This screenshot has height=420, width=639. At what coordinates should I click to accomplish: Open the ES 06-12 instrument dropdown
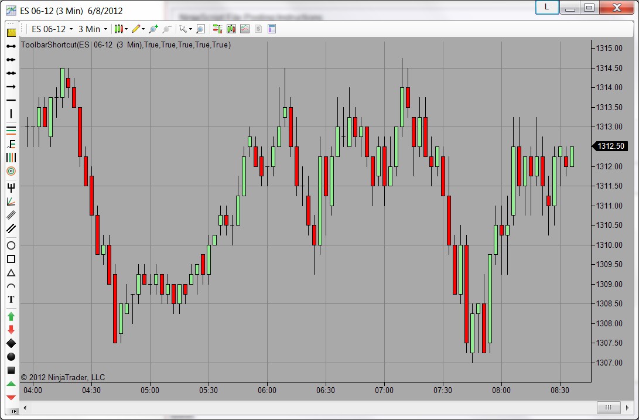point(52,29)
